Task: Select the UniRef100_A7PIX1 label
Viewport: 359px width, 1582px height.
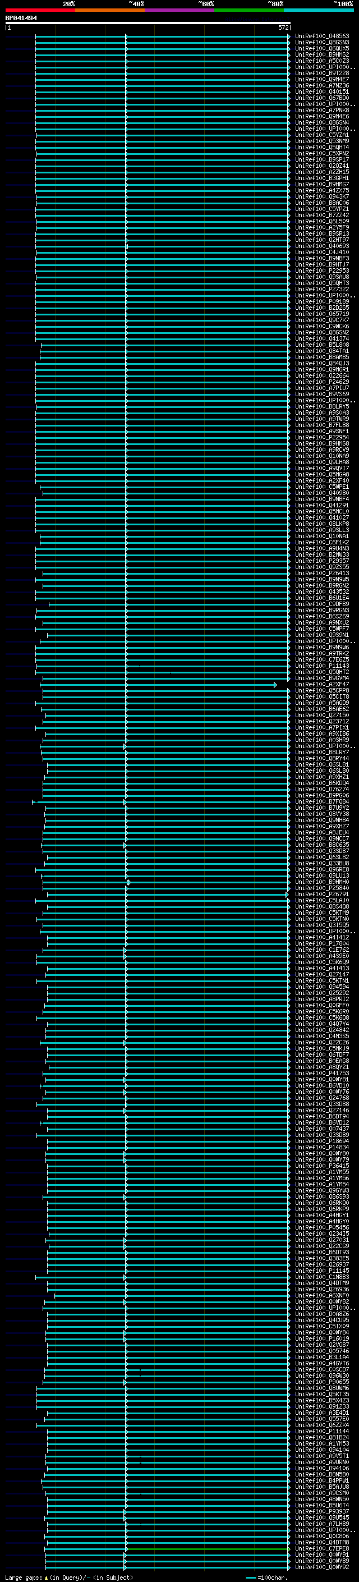Action: click(322, 728)
